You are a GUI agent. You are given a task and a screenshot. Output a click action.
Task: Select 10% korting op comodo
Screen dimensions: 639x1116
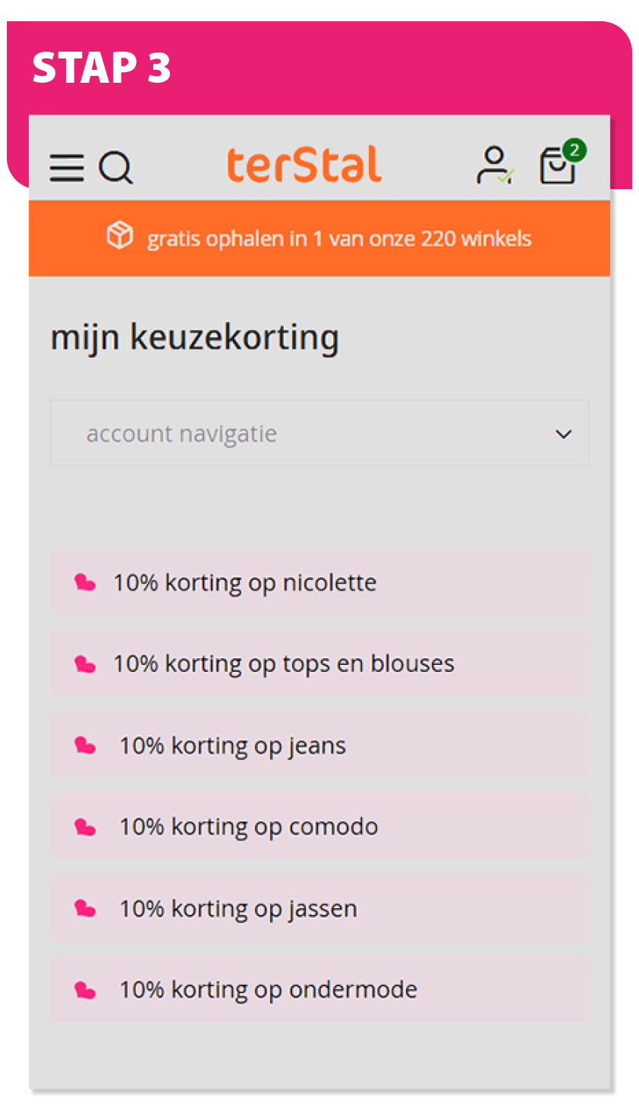[x=248, y=827]
